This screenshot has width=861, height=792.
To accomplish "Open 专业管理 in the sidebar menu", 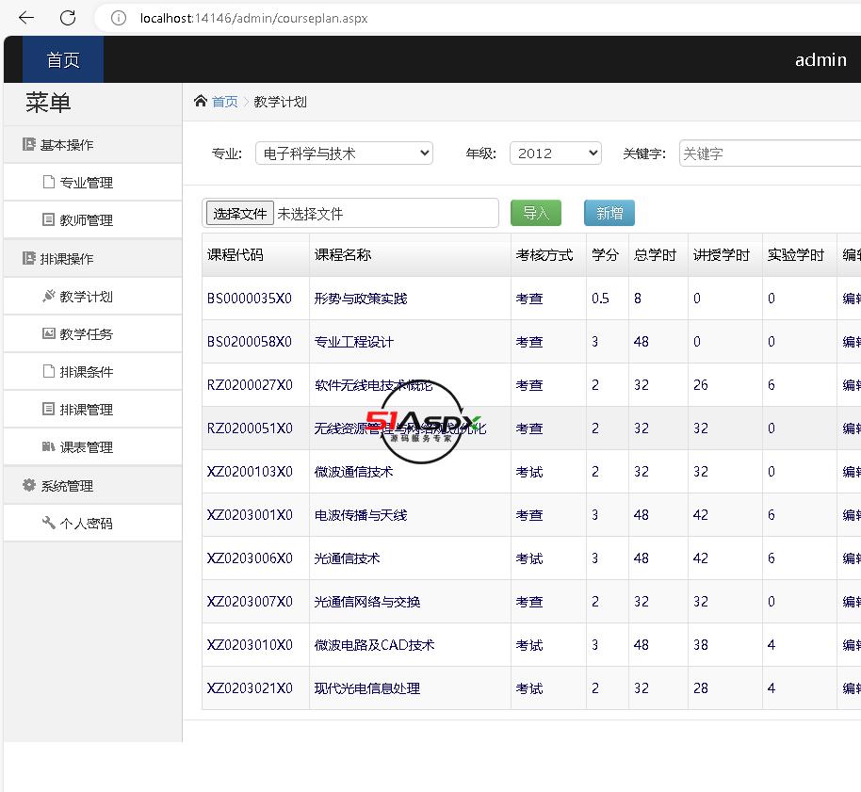I will click(x=86, y=183).
